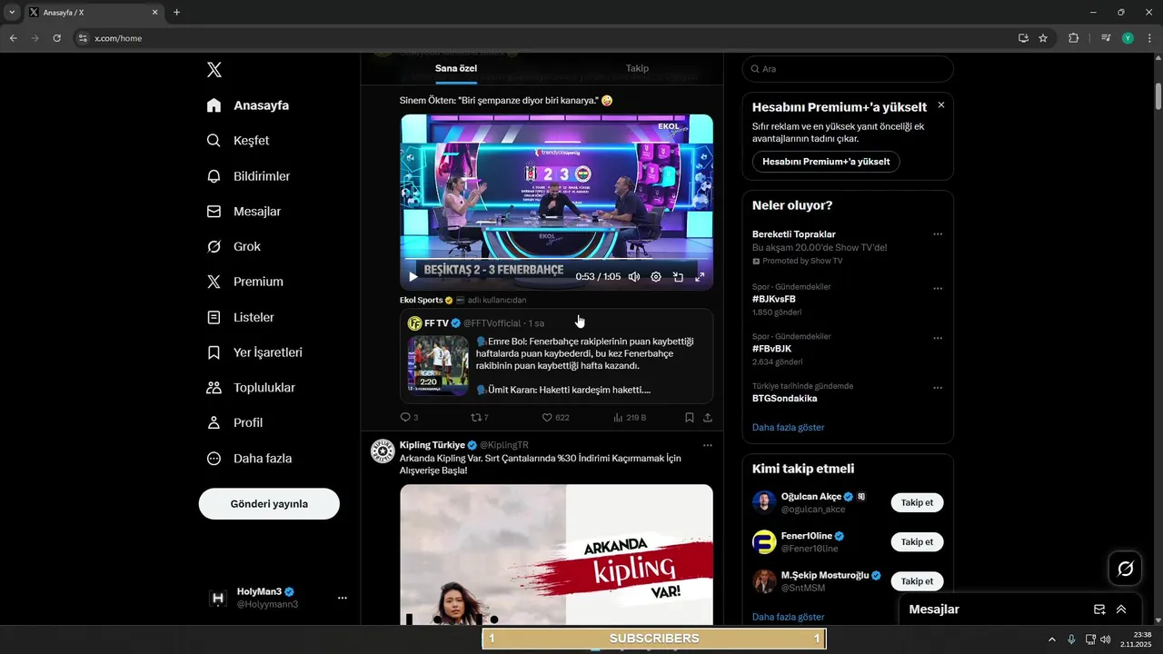Open Premium from the sidebar
The image size is (1163, 654).
(x=245, y=282)
